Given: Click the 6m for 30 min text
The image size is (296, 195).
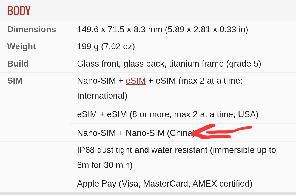Looking at the screenshot, I should [x=105, y=165].
